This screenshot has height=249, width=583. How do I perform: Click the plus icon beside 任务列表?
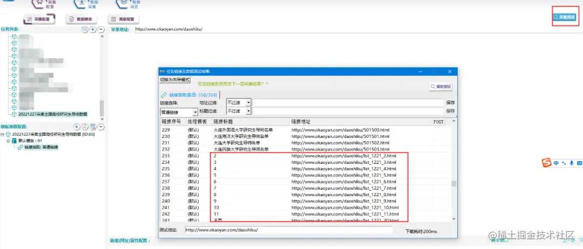pos(93,29)
